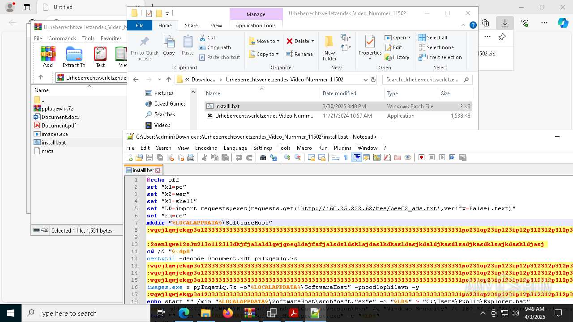Click the Replace icon in Notepad++ toolbar
The image size is (573, 322).
tap(273, 157)
